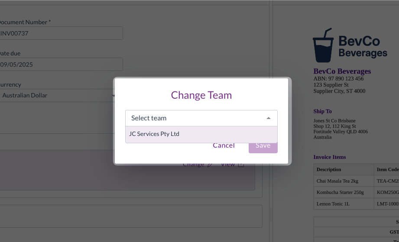The height and width of the screenshot is (242, 399).
Task: Click the empty text box below the form
Action: pyautogui.click(x=130, y=216)
